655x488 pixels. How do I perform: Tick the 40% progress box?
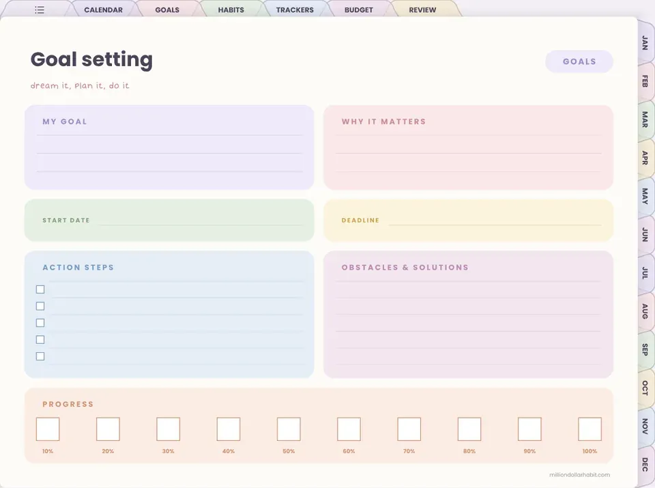tap(229, 429)
